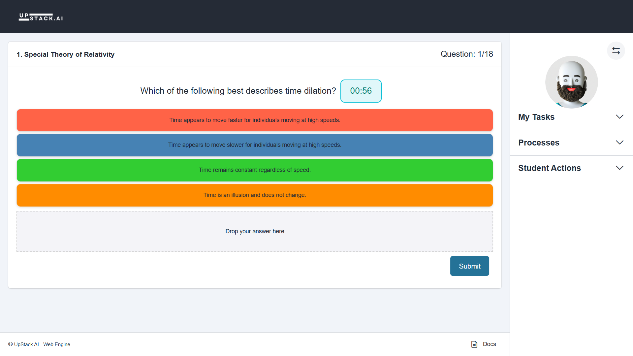
Task: Click the 'Drop your answer here' area
Action: pos(254,231)
